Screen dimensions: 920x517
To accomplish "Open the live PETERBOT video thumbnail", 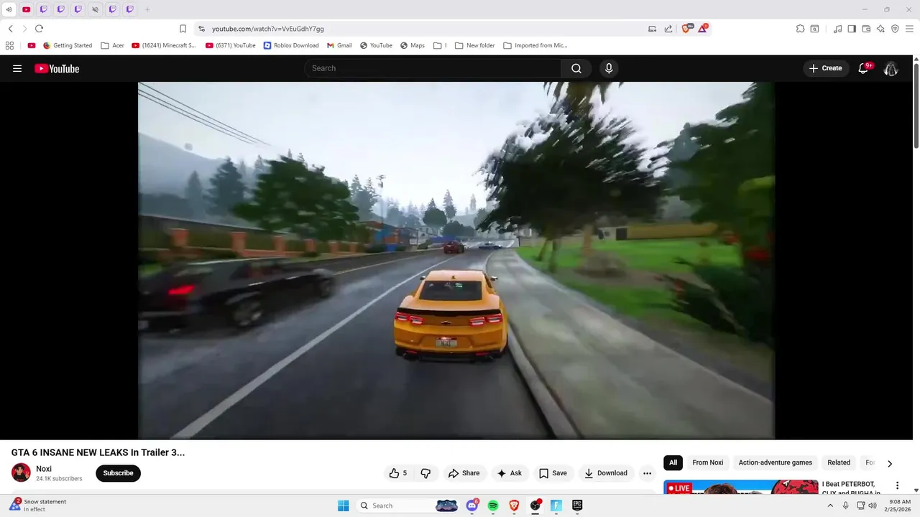I will point(741,488).
